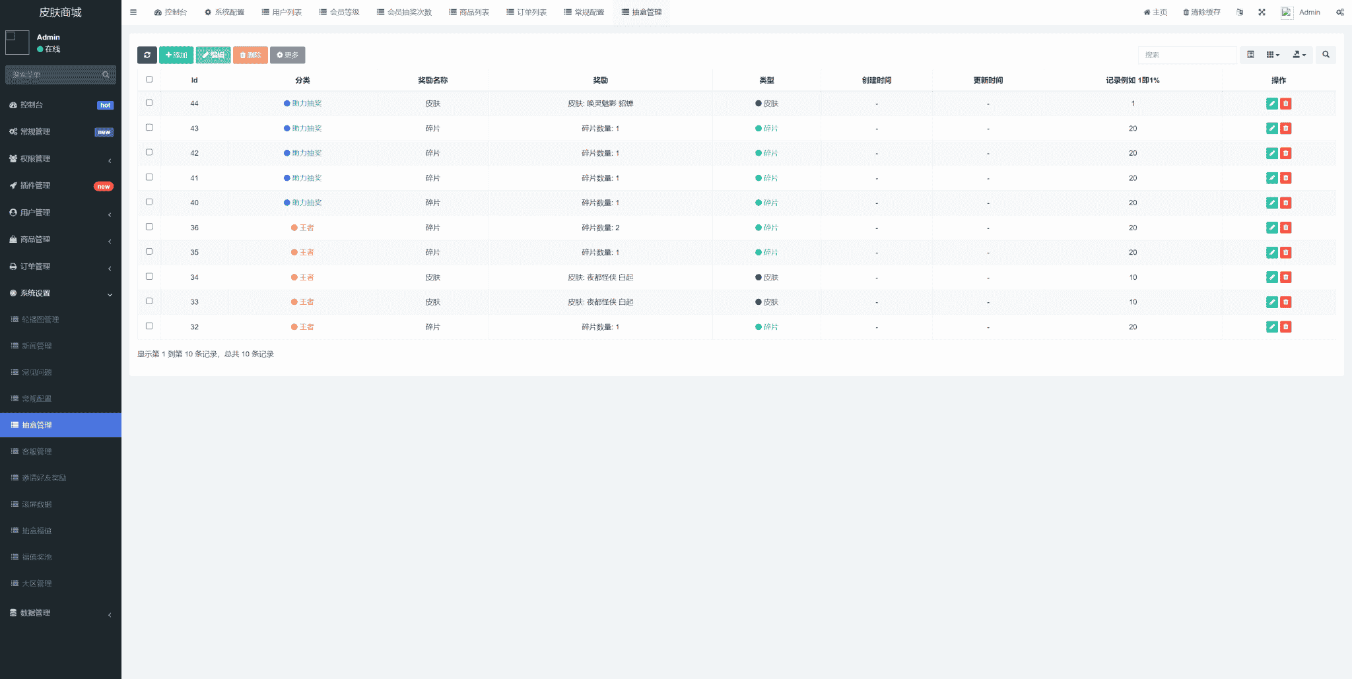The image size is (1352, 679).
Task: Collapse sidebar with the hamburger menu icon
Action: point(133,12)
